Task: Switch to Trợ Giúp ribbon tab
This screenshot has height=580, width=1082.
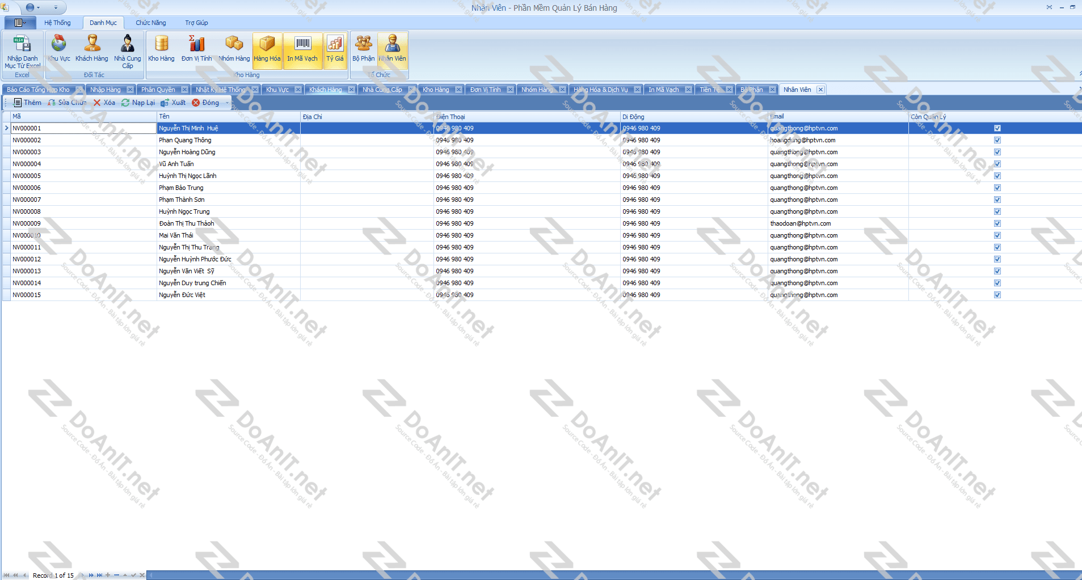Action: pos(196,23)
